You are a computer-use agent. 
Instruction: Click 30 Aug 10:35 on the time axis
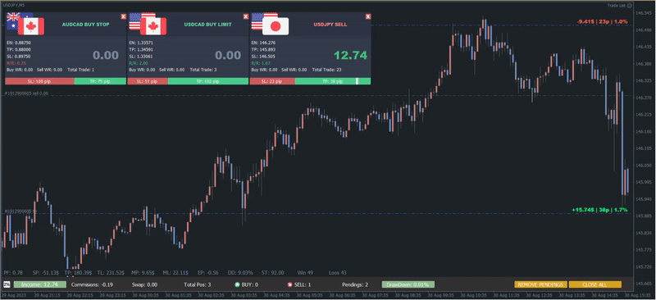click(x=475, y=296)
